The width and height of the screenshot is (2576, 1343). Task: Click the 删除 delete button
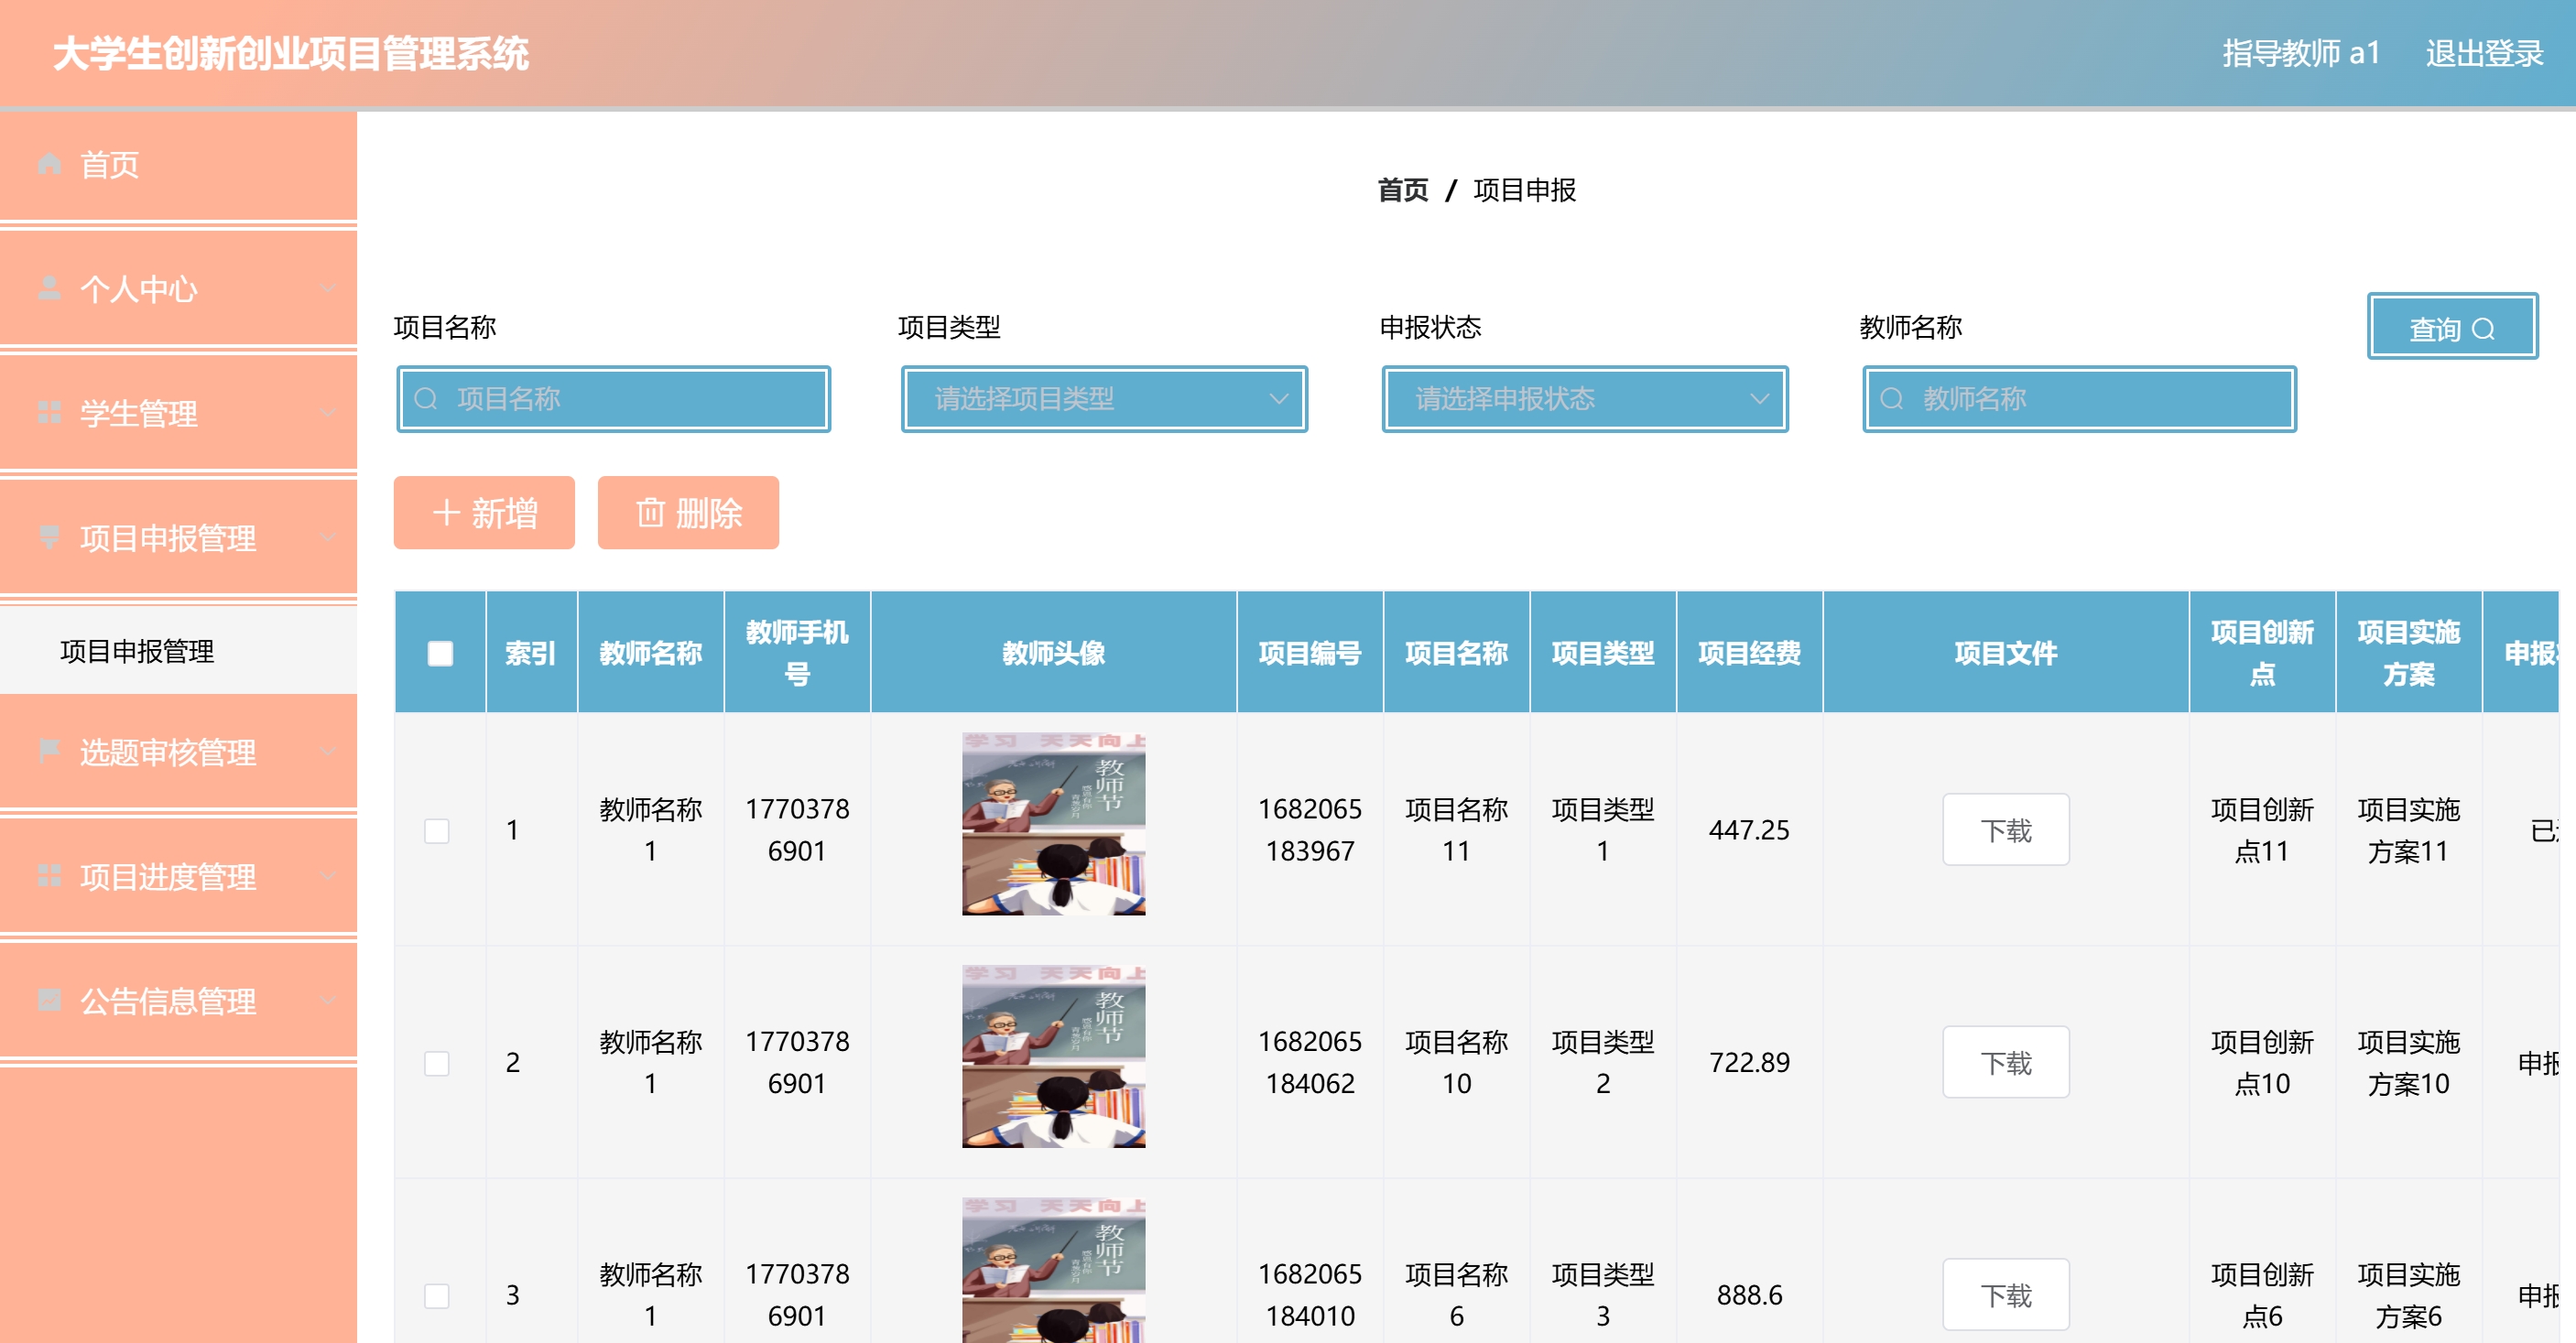[x=688, y=513]
